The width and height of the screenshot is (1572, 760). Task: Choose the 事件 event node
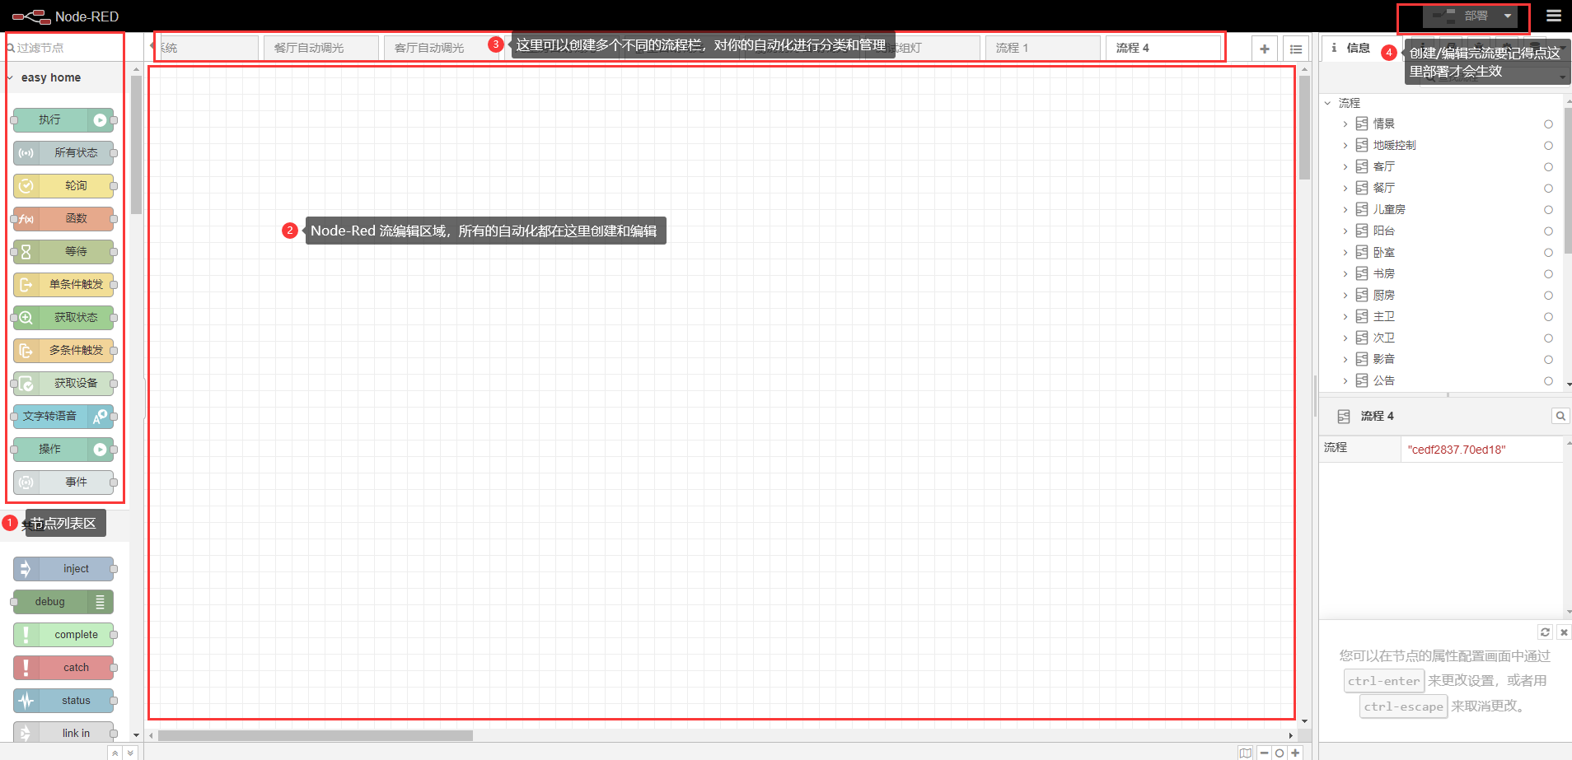[63, 483]
